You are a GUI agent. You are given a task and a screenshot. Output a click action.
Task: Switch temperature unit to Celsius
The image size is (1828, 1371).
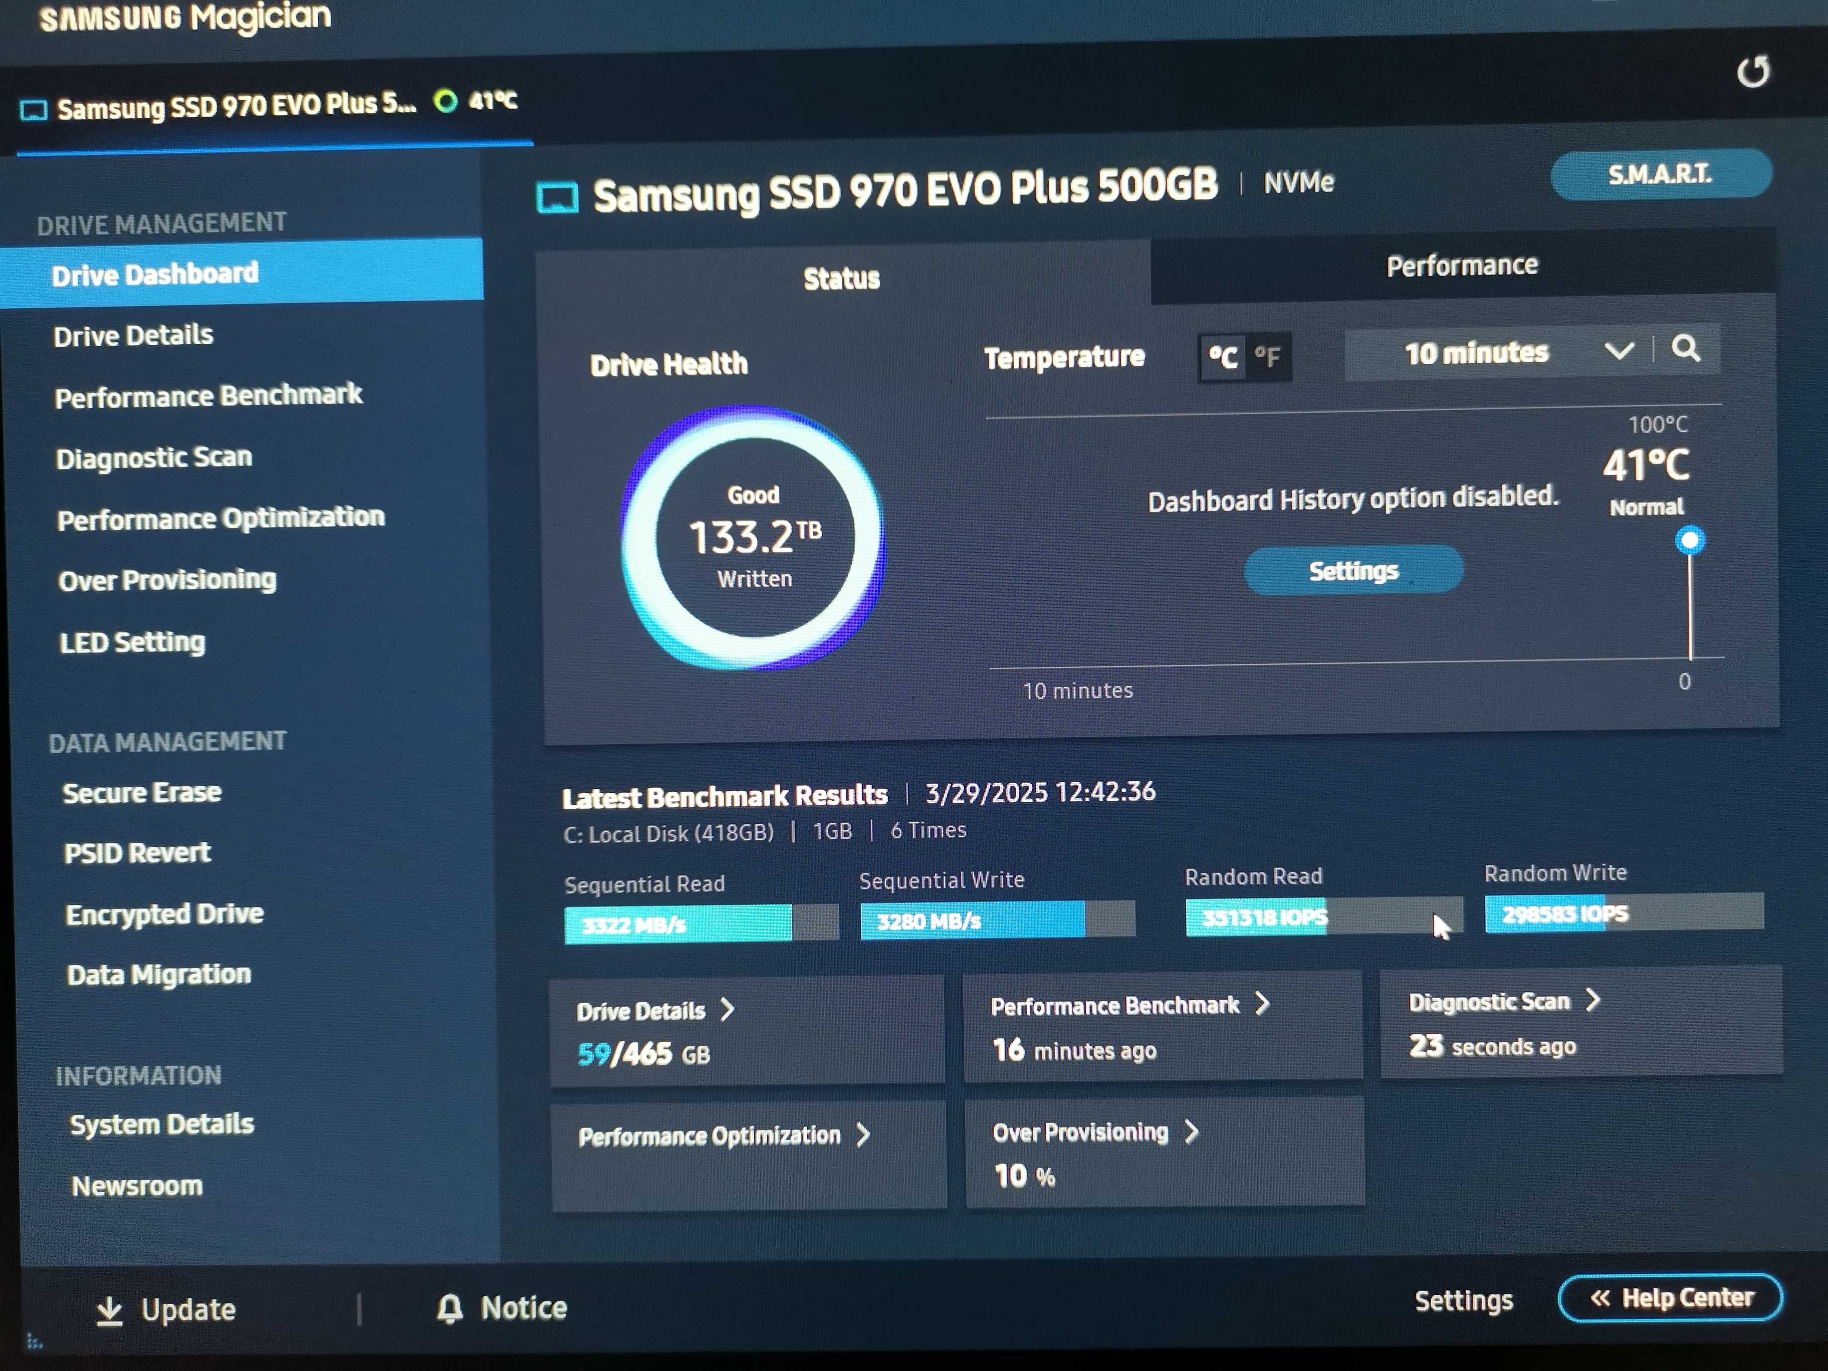1223,358
